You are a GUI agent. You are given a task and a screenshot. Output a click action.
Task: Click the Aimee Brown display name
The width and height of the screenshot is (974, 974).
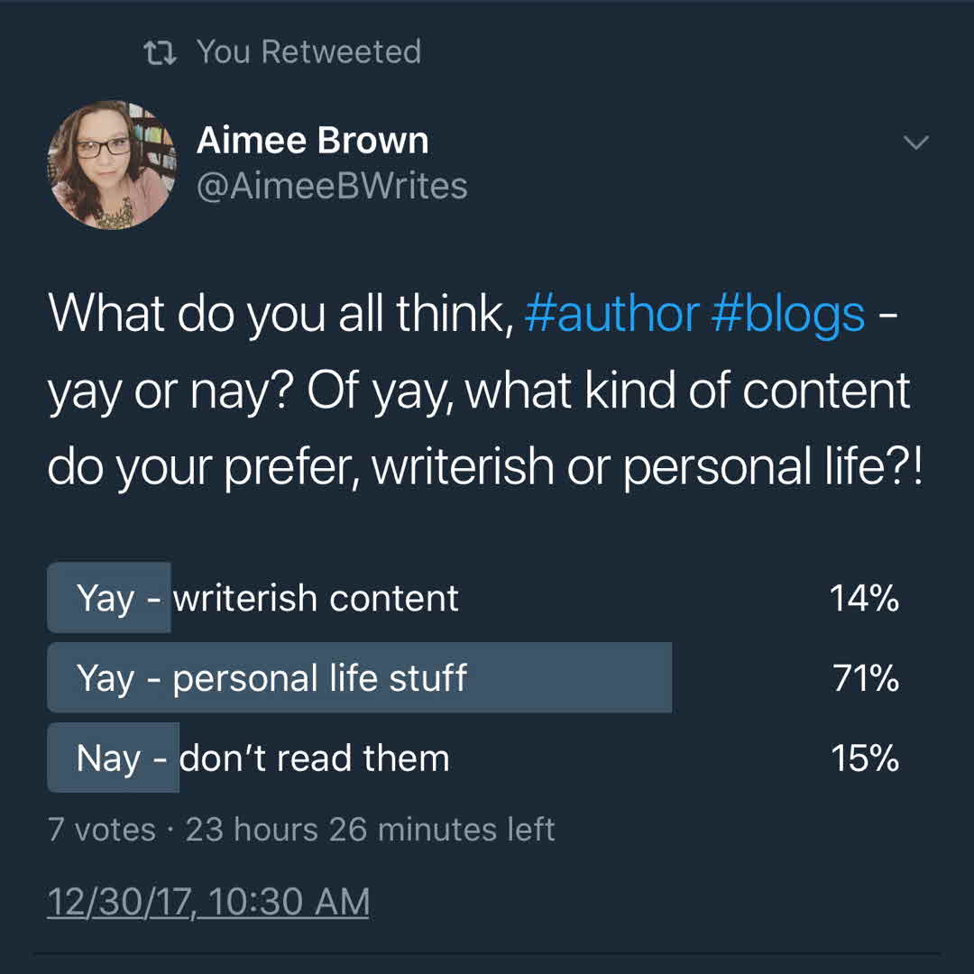[x=312, y=141]
